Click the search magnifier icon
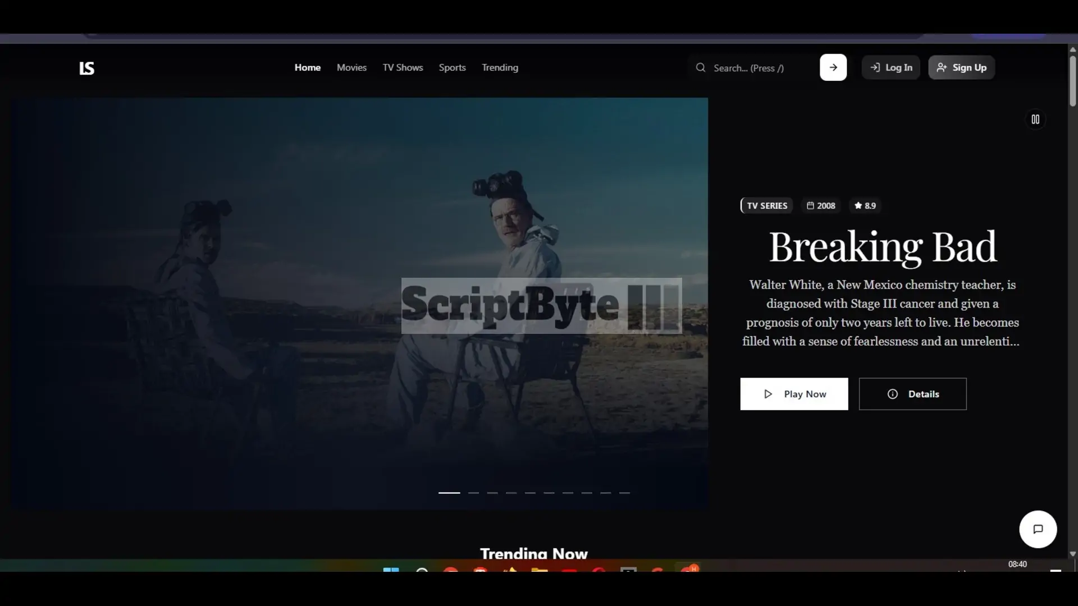The width and height of the screenshot is (1078, 606). 700,67
